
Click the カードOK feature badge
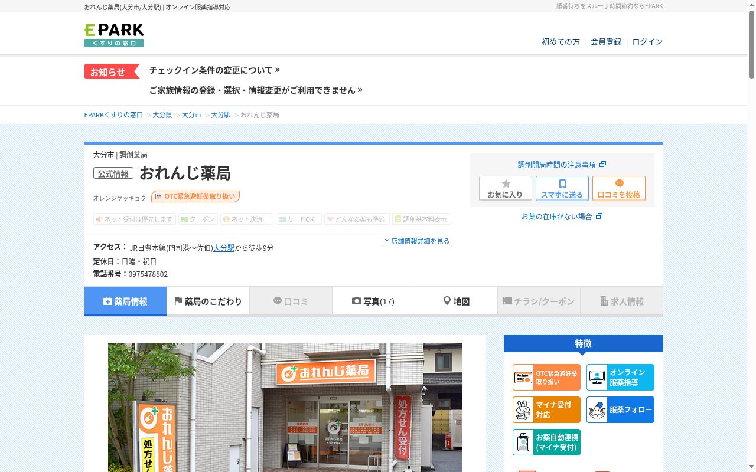[x=299, y=219]
